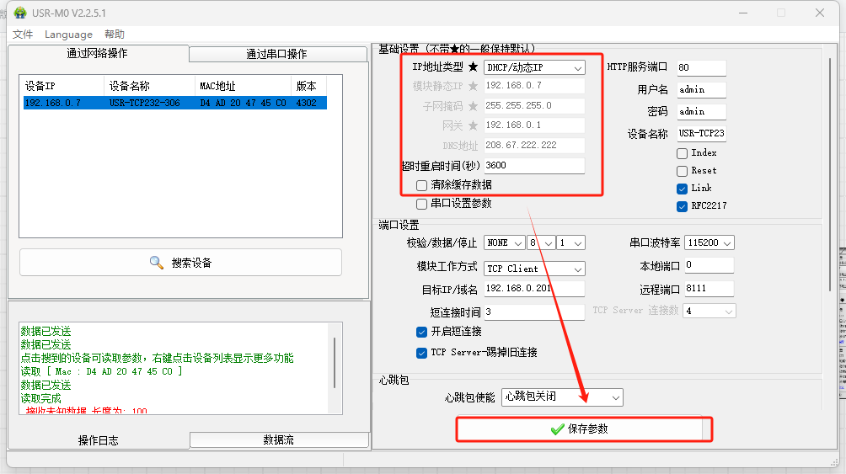Screen dimensions: 846x474
Task: Open IP地址类型 DHCP/动态IP dropdown
Action: (x=534, y=67)
